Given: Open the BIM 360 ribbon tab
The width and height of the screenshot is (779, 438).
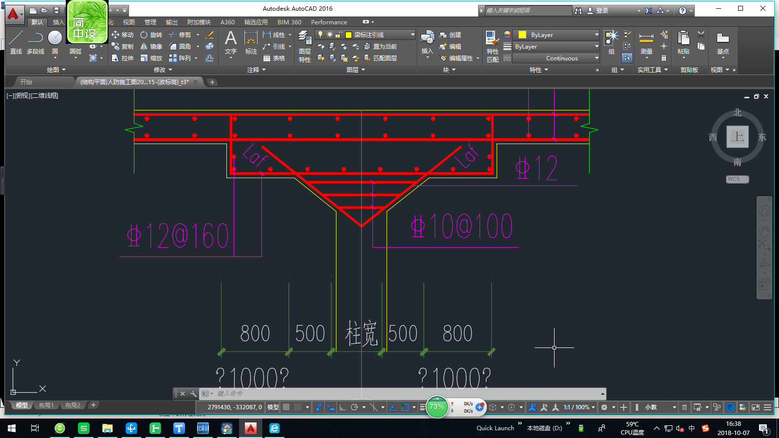Looking at the screenshot, I should 289,22.
